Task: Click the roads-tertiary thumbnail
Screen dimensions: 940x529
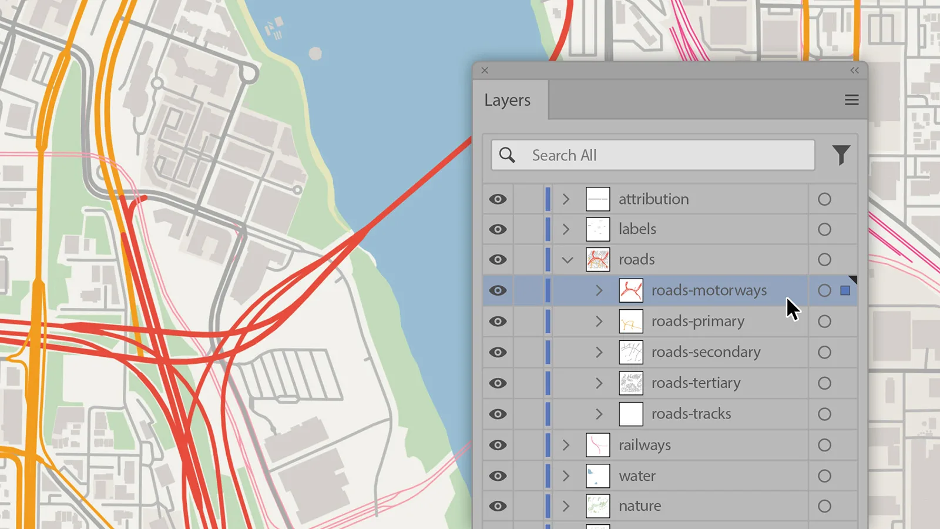Action: point(631,383)
